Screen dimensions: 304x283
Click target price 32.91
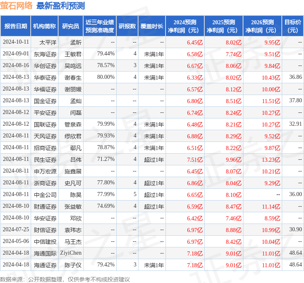pos(296,124)
